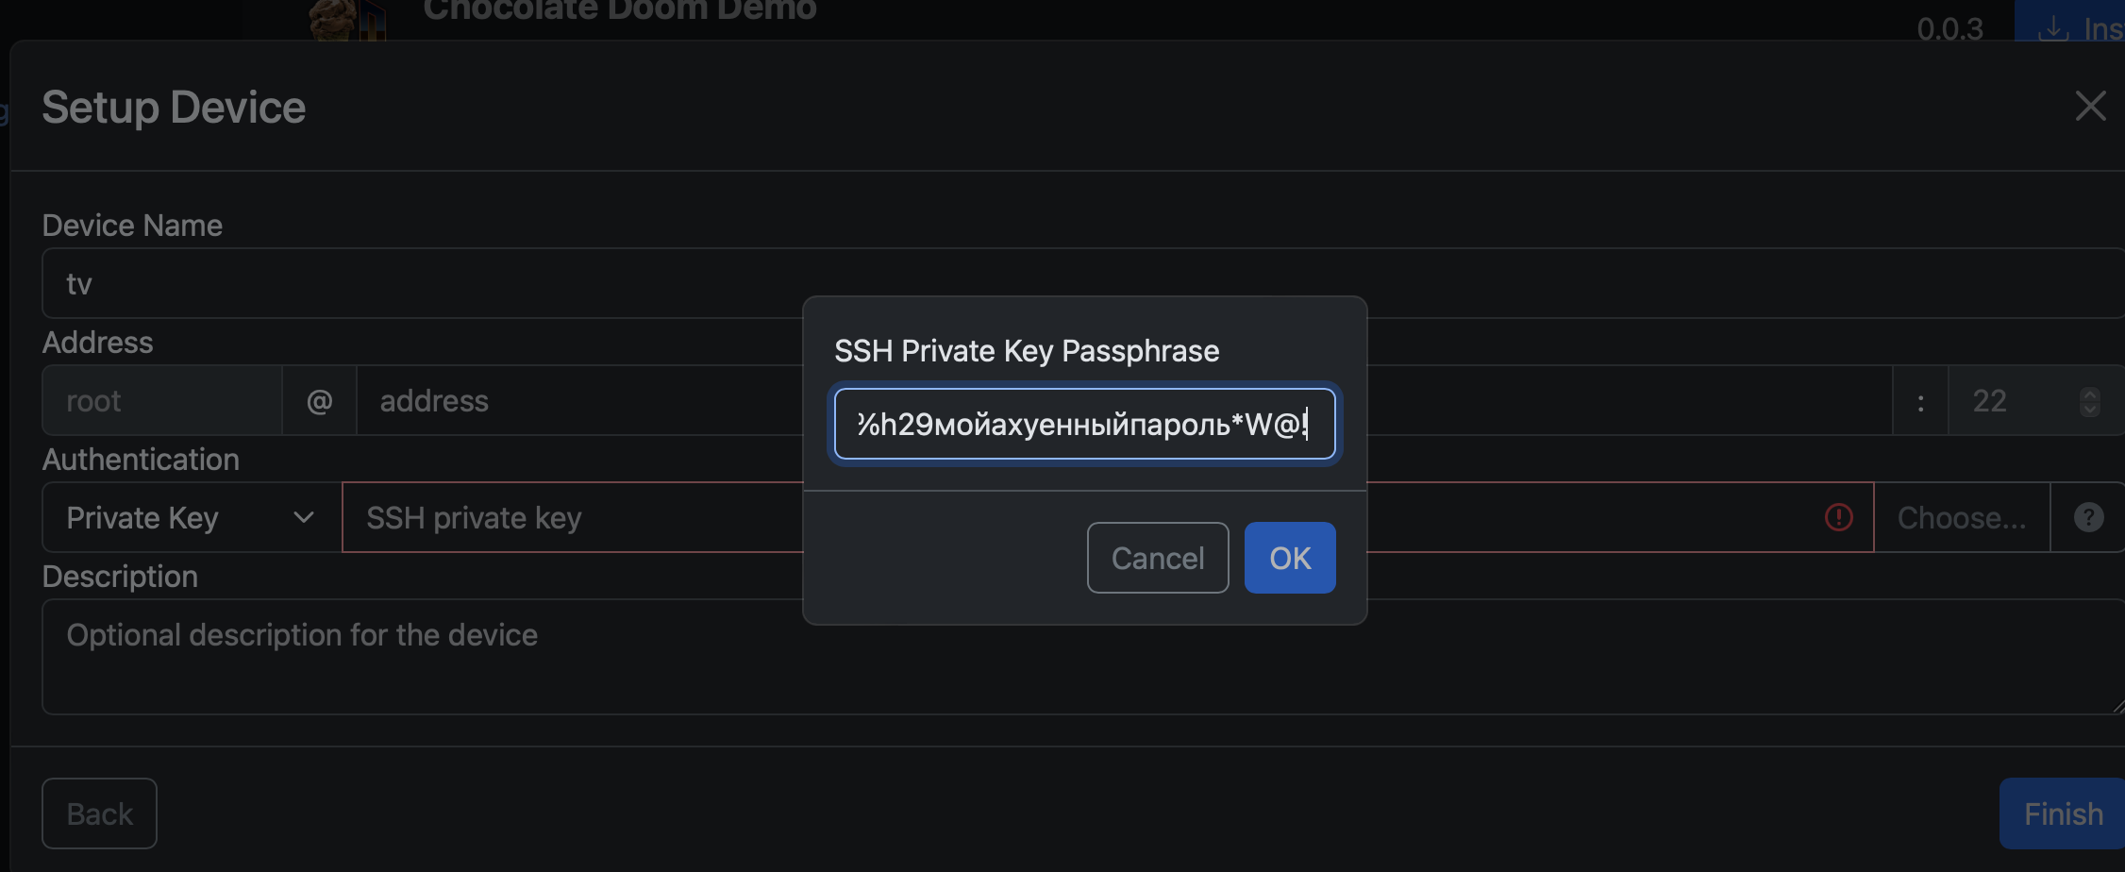Click the red error icon in SSH key field
The width and height of the screenshot is (2125, 872).
point(1838,517)
